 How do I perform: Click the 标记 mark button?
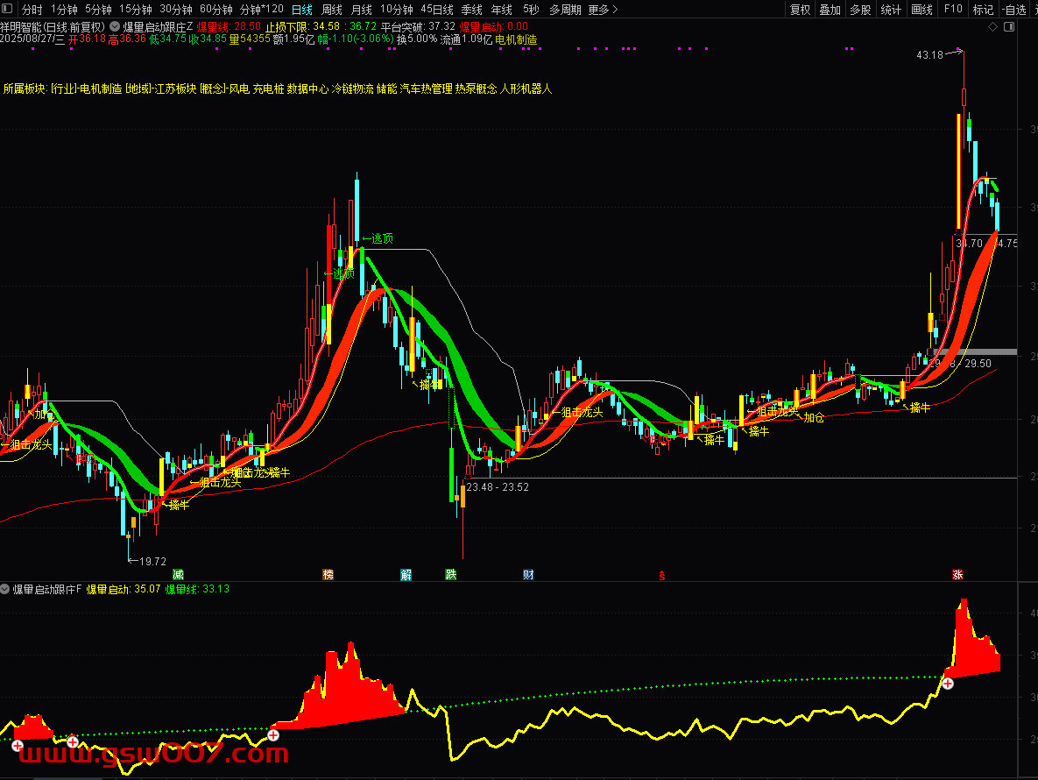pos(983,10)
